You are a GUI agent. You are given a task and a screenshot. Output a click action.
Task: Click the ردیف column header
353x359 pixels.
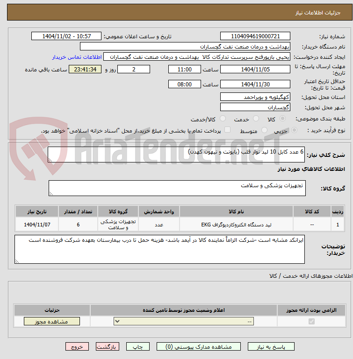tap(338, 211)
